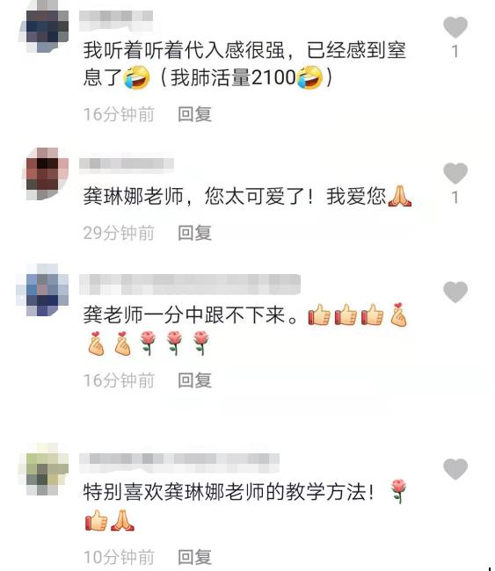Open the green avatar of last commenter
This screenshot has width=495, height=571.
(x=44, y=469)
